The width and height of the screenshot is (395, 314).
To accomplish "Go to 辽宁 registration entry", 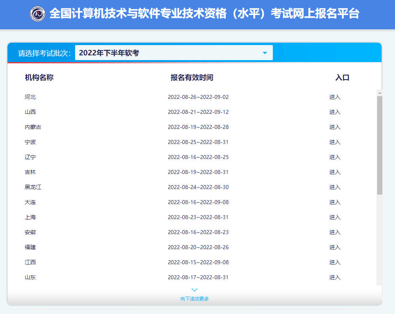I will point(335,157).
